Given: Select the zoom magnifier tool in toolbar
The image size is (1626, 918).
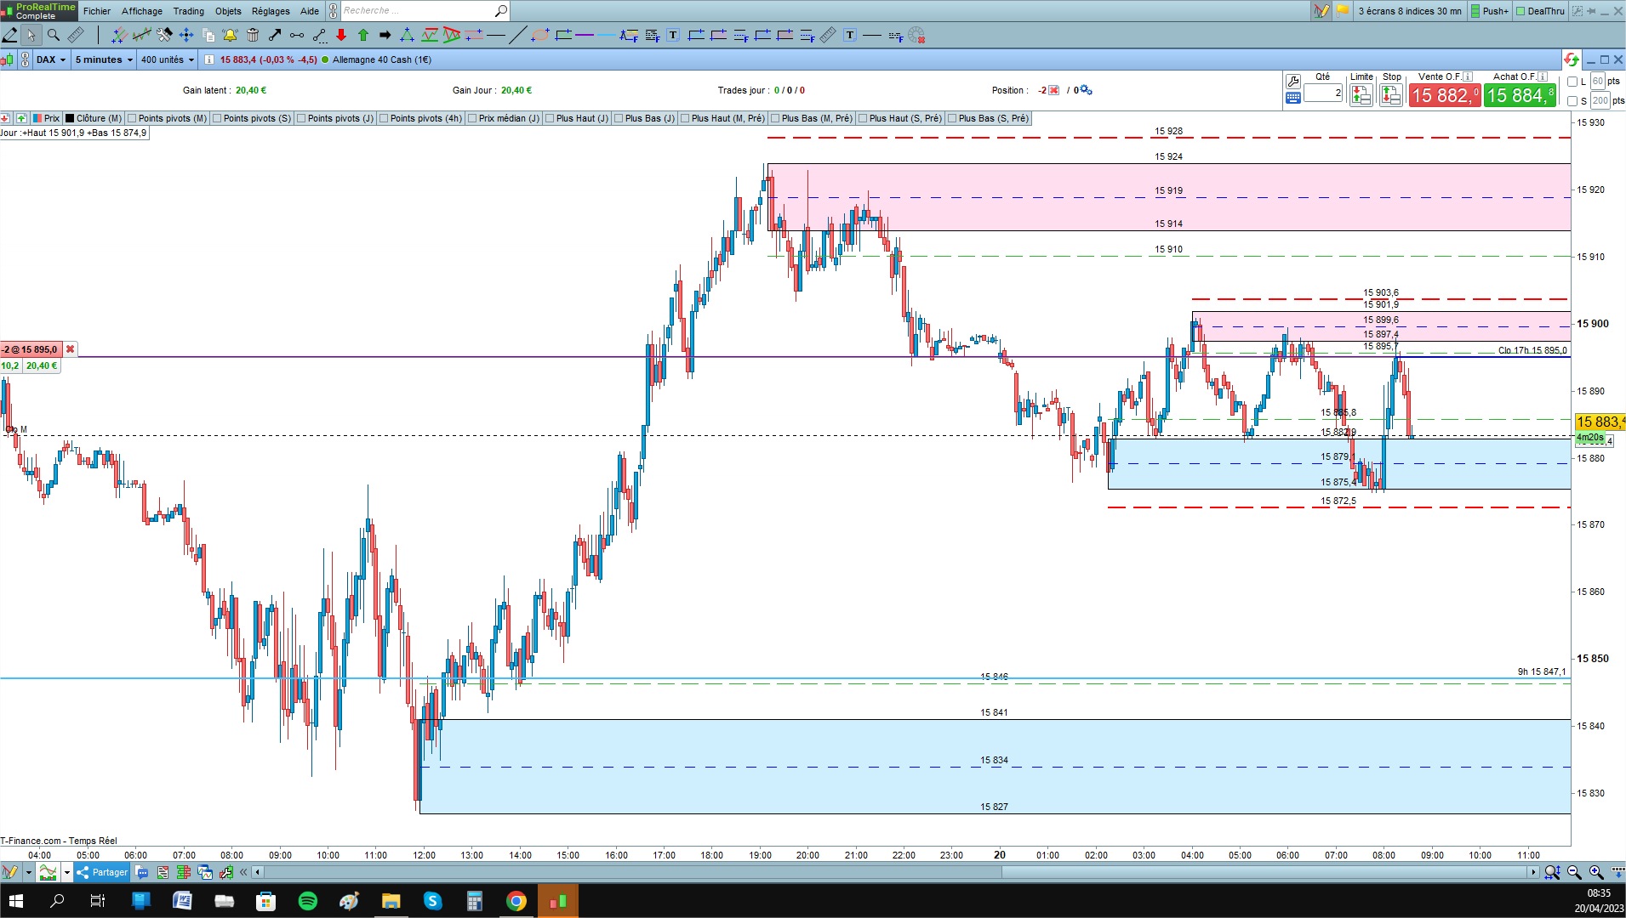Looking at the screenshot, I should tap(53, 35).
